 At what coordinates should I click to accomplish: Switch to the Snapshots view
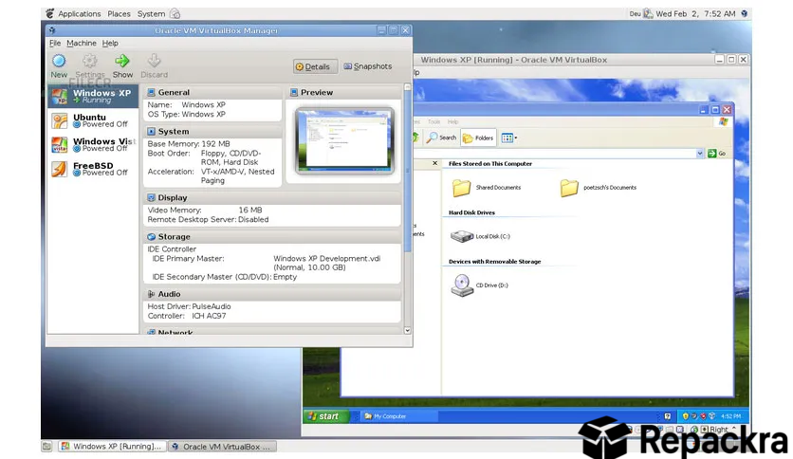coord(368,66)
